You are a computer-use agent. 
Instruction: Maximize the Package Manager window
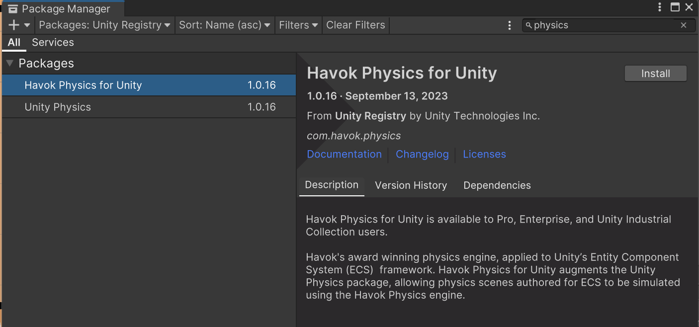tap(675, 7)
